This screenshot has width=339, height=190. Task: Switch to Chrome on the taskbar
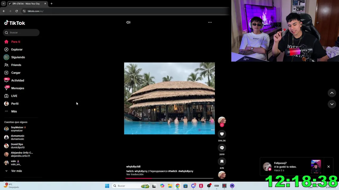(178, 186)
